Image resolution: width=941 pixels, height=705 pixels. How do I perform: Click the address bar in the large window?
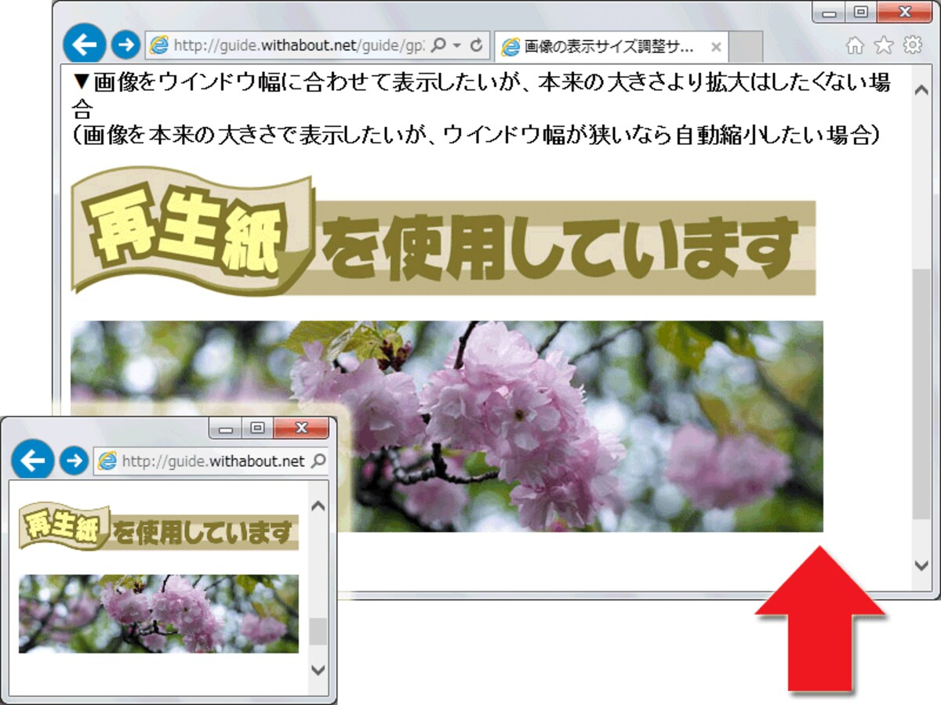click(x=318, y=46)
